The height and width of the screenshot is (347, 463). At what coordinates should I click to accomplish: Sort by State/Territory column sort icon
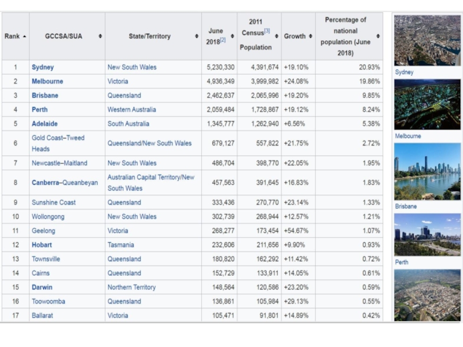[197, 36]
